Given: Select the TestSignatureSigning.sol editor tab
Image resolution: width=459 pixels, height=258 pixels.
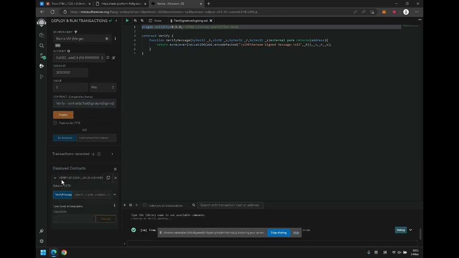Looking at the screenshot, I should pyautogui.click(x=191, y=21).
